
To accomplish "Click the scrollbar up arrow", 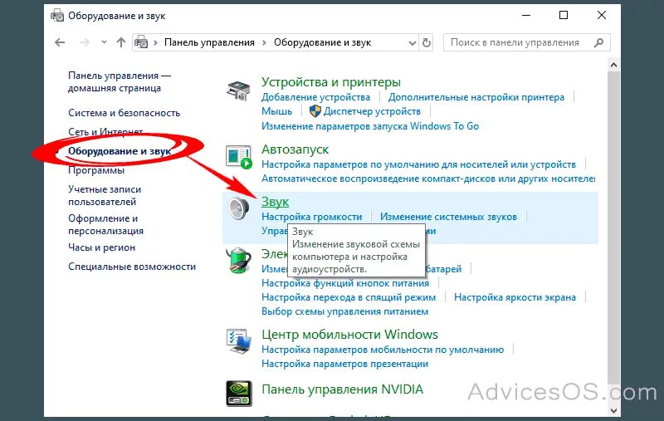I will [x=613, y=66].
